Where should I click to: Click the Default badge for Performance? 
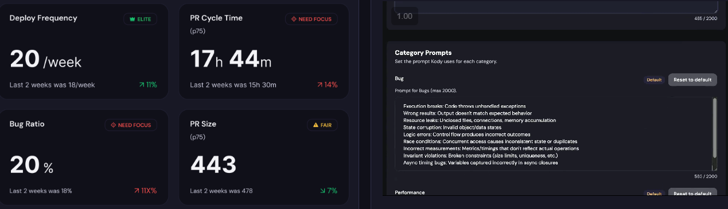click(x=654, y=194)
